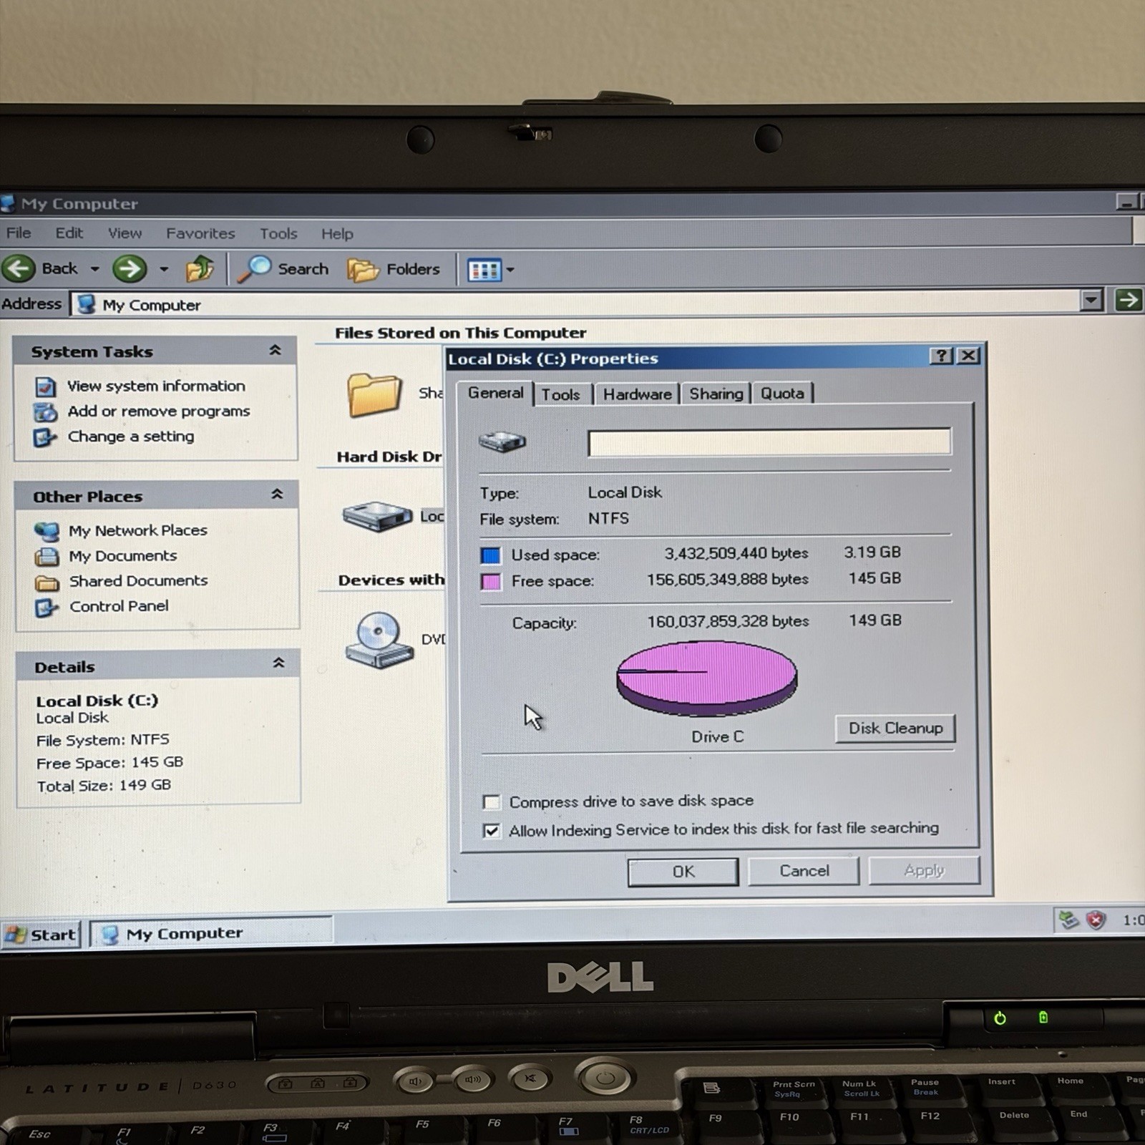This screenshot has height=1145, width=1145.
Task: Open the Edit menu
Action: (69, 233)
